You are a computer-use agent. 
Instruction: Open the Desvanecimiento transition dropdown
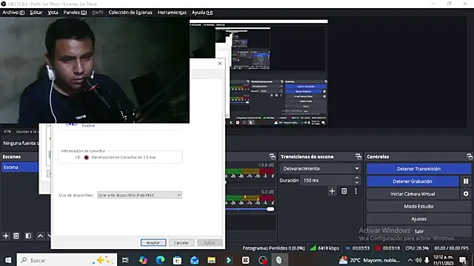point(321,168)
